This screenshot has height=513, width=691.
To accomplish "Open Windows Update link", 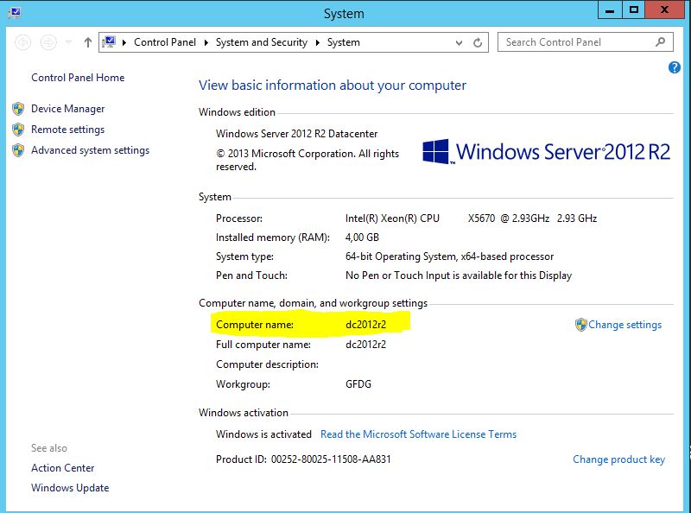I will pos(70,488).
